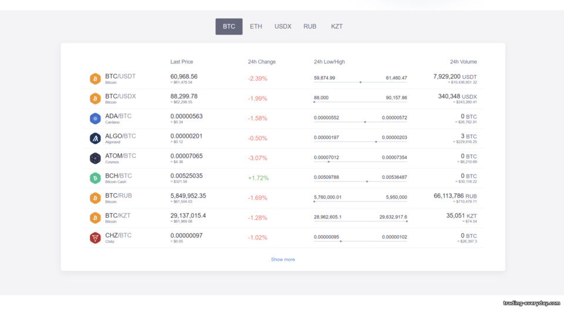This screenshot has height=310, width=564.
Task: Click the 24h low value 5,760,000.01
Action: [327, 197]
